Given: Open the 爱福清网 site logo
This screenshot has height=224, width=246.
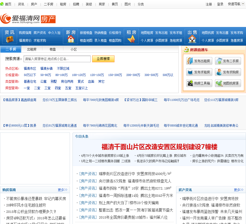Looking at the screenshot, I should [28, 19].
